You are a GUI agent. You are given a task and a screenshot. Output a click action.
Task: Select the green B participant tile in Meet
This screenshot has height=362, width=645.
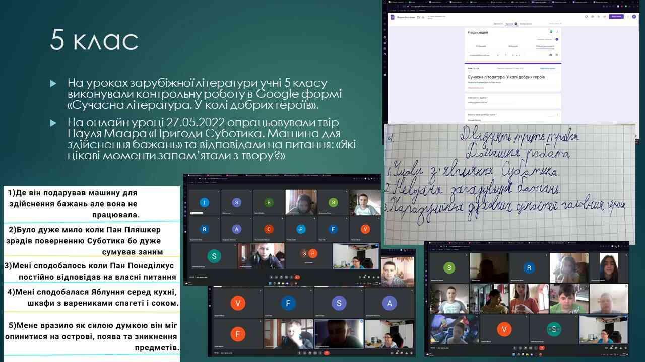point(269,203)
